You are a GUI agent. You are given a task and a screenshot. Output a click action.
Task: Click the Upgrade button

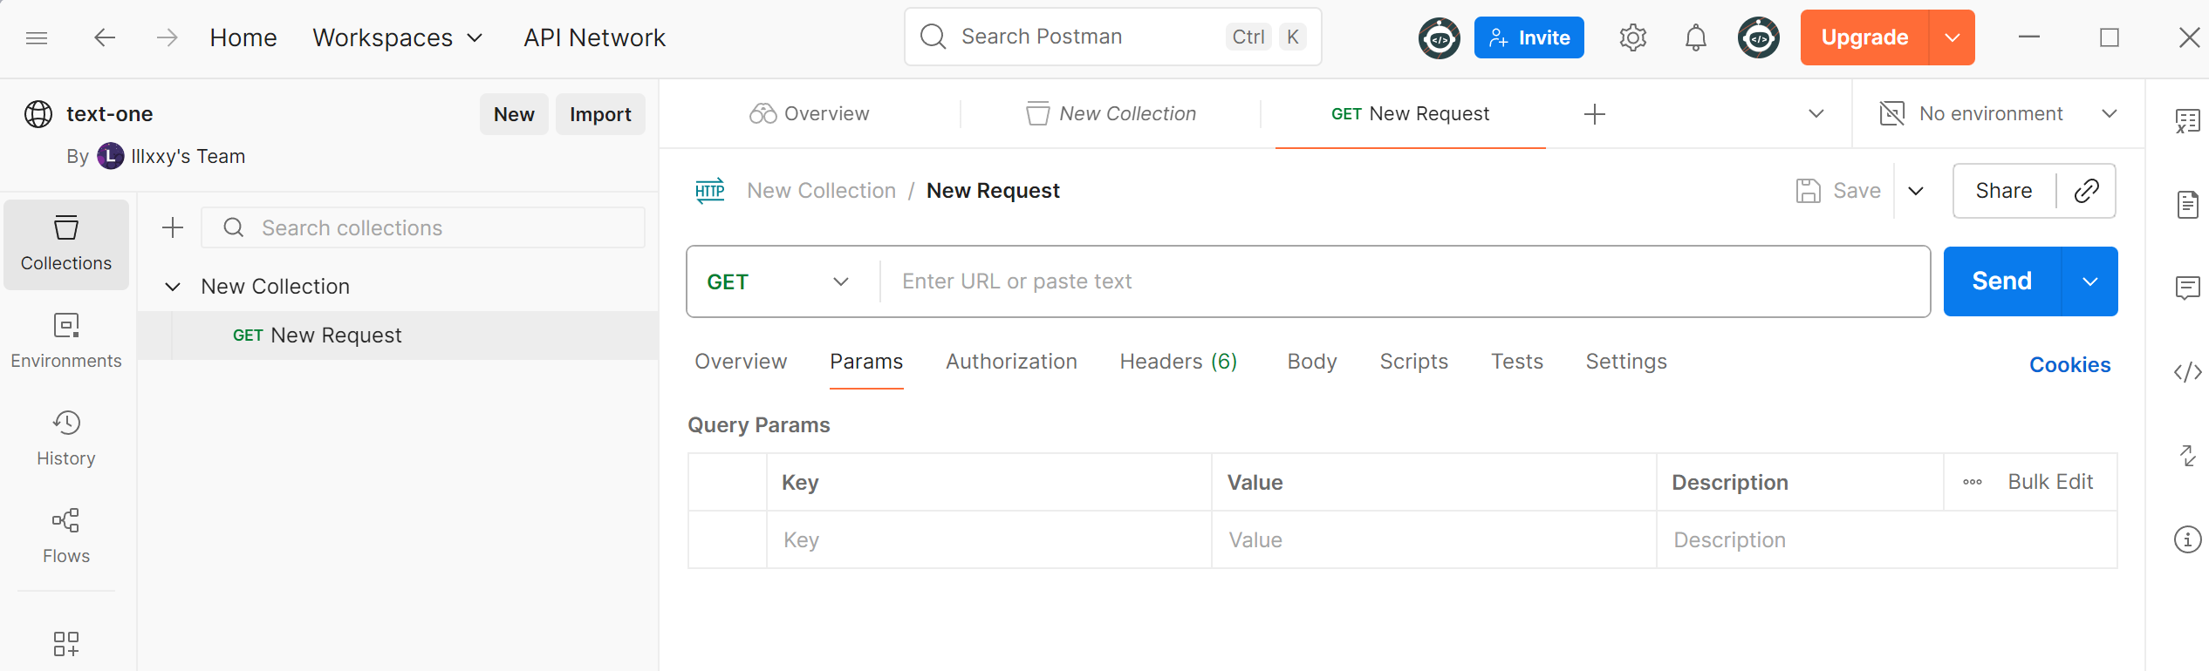click(1864, 37)
